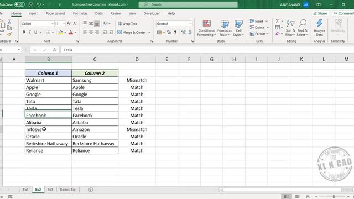Click Increase Decimal icon
The image size is (354, 199).
tap(183, 33)
